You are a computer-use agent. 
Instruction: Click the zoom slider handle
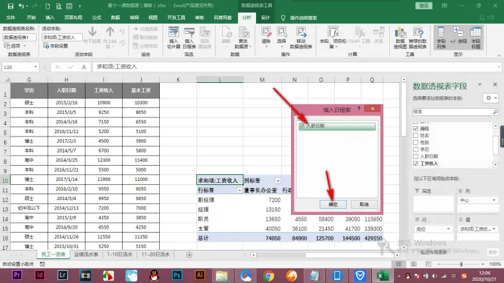[x=461, y=264]
